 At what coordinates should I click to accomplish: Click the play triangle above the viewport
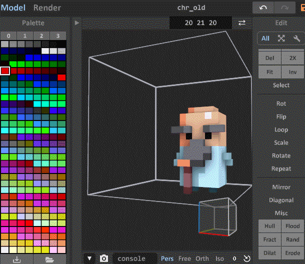pyautogui.click(x=77, y=23)
